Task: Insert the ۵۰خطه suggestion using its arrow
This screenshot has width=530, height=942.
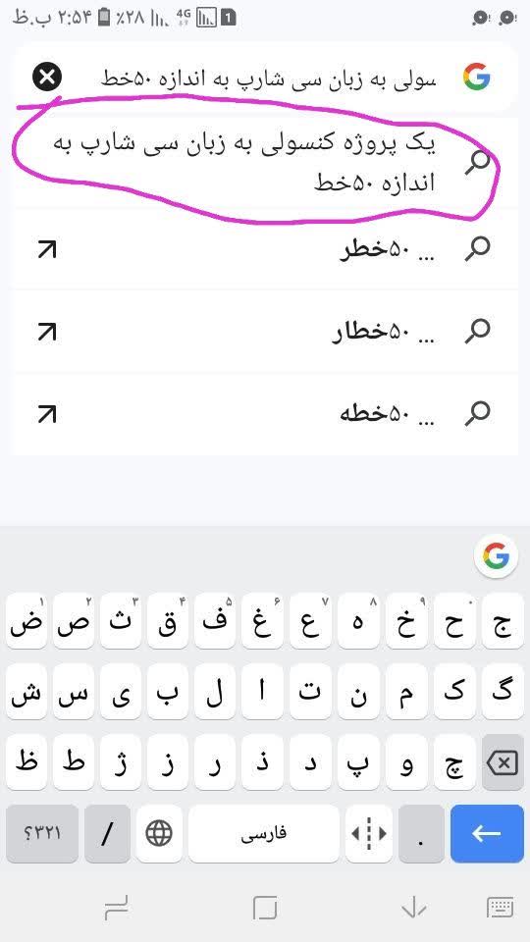Action: coord(47,414)
